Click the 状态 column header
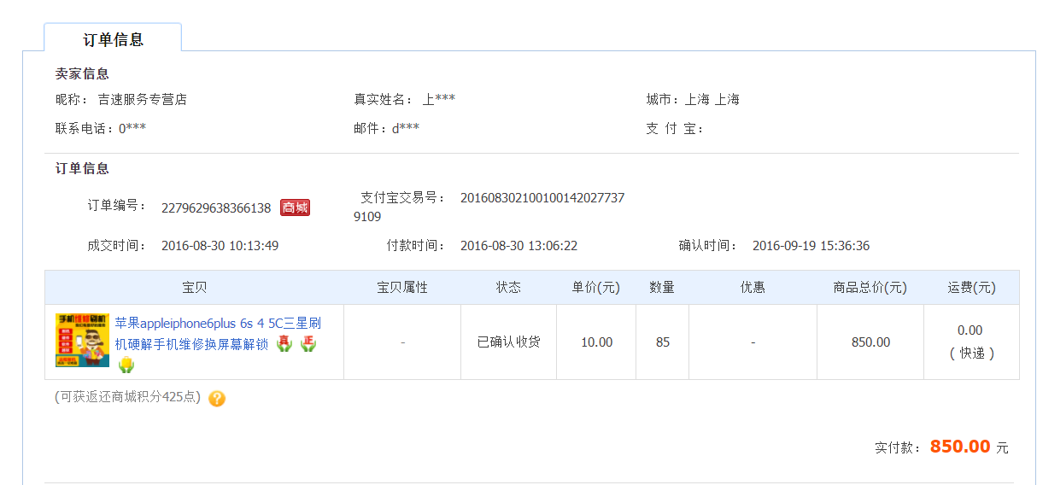Image resolution: width=1037 pixels, height=485 pixels. pos(508,288)
